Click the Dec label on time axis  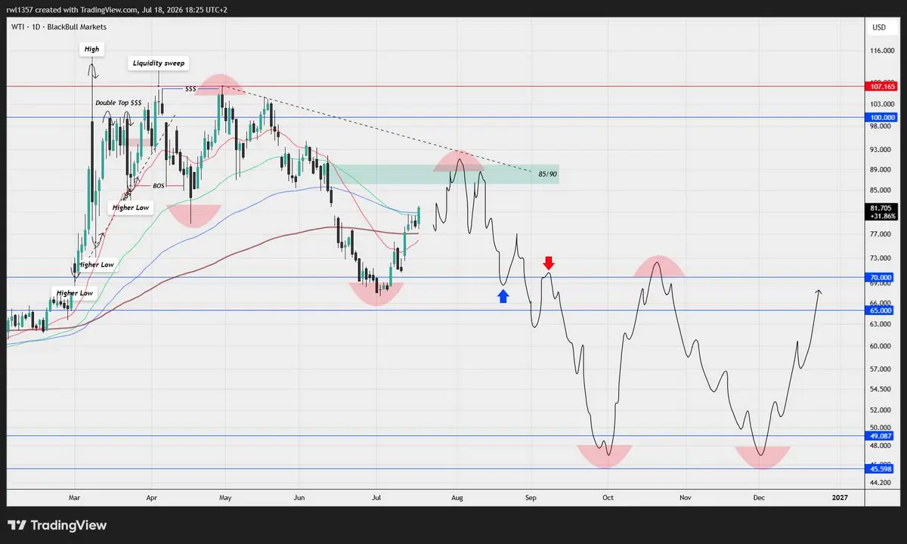(759, 498)
